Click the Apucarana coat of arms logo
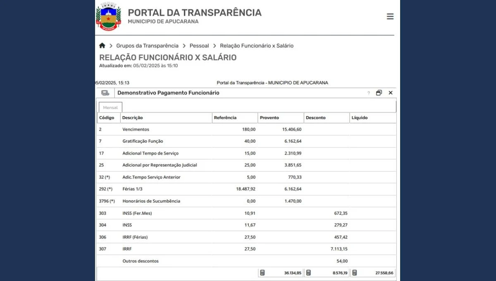Screen dimensions: 496x281 108,17
